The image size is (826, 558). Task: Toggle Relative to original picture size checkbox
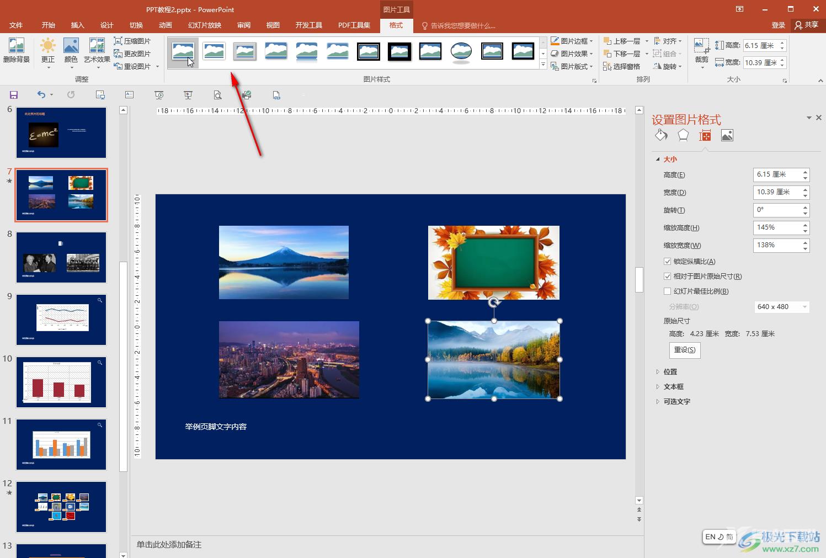(668, 277)
